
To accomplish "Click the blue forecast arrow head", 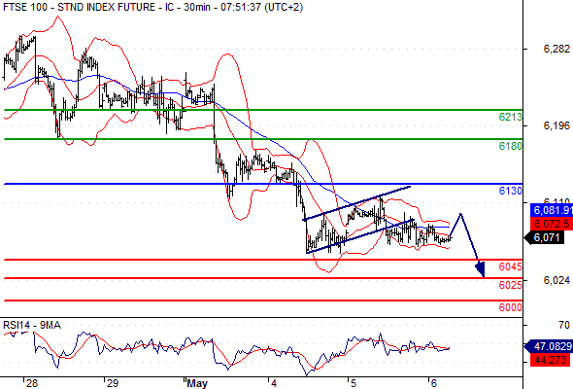I will click(481, 269).
